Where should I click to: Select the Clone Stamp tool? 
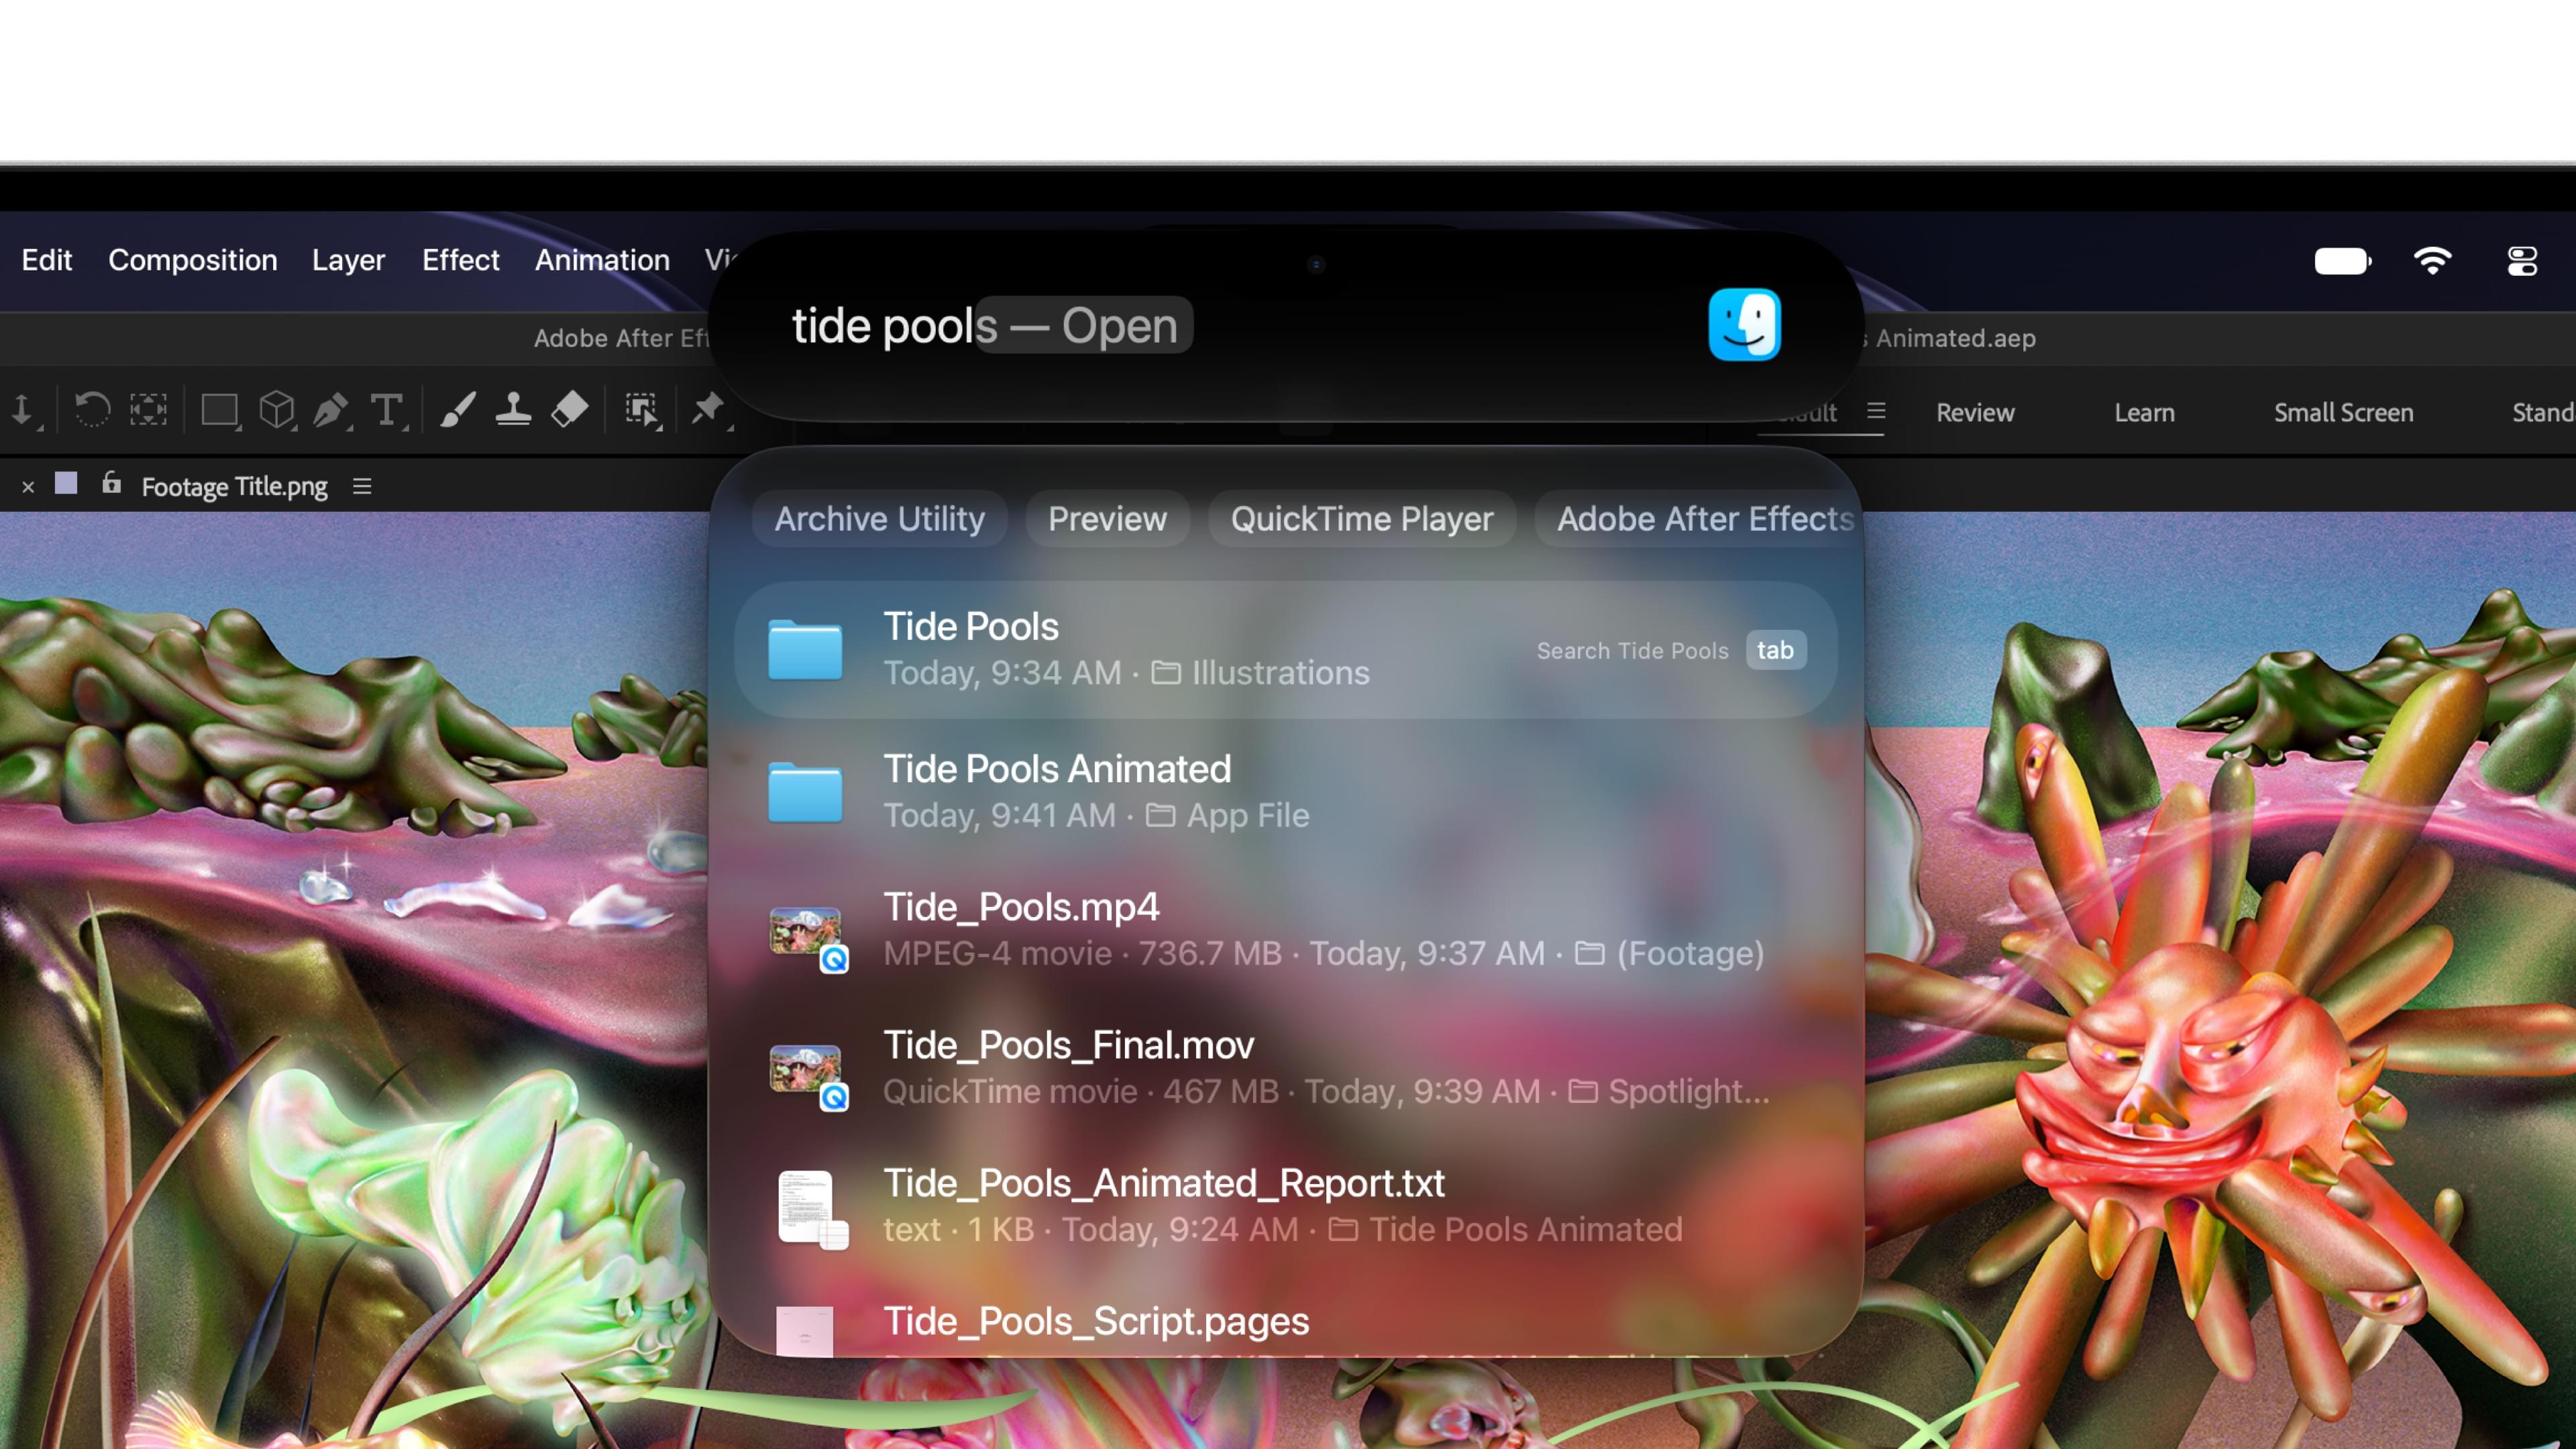514,409
